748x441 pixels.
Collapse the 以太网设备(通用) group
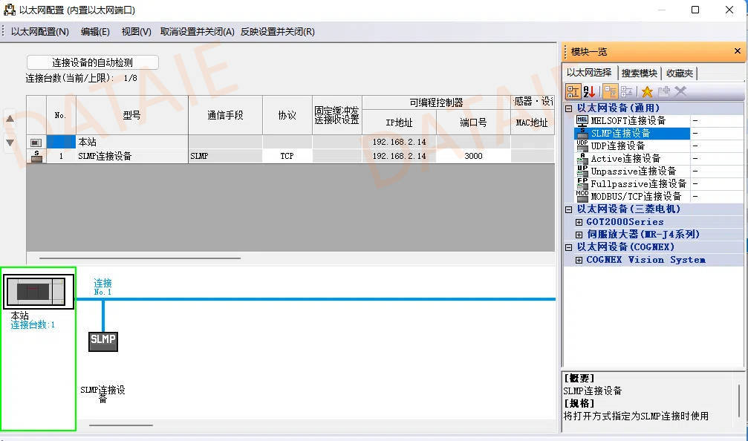pos(569,108)
